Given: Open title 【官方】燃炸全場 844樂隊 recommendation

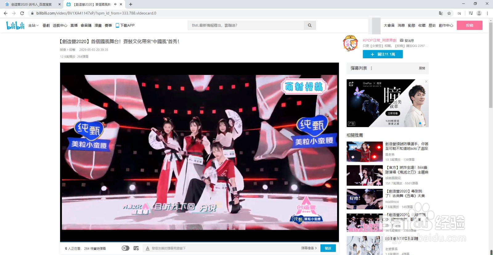Looking at the screenshot, I should [x=407, y=170].
